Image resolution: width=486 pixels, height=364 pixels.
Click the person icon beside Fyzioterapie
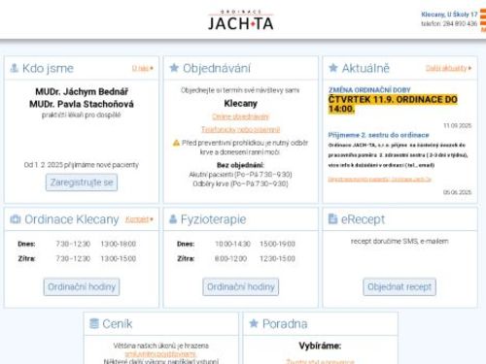click(173, 219)
